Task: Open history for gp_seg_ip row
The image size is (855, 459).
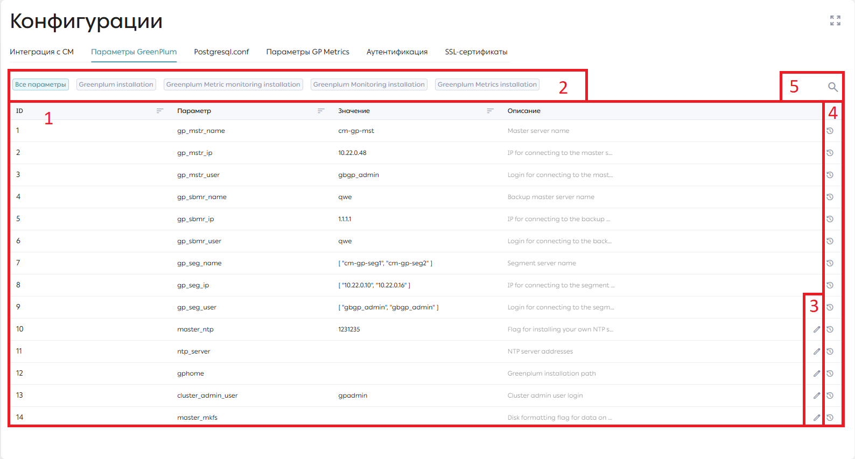Action: 830,285
